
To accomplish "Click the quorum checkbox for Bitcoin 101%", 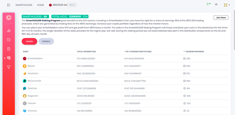I will [185, 66].
